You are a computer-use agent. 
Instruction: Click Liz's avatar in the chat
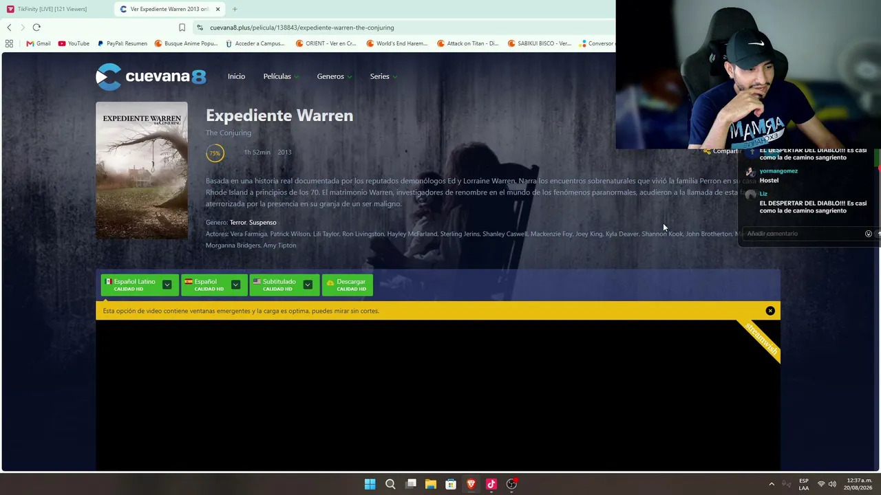coord(750,195)
